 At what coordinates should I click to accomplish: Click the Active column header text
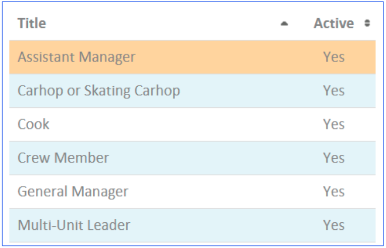334,23
